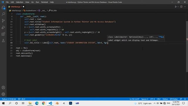Open the Source Control view
Screen dimensions: 188x106
pyautogui.click(x=3, y=21)
